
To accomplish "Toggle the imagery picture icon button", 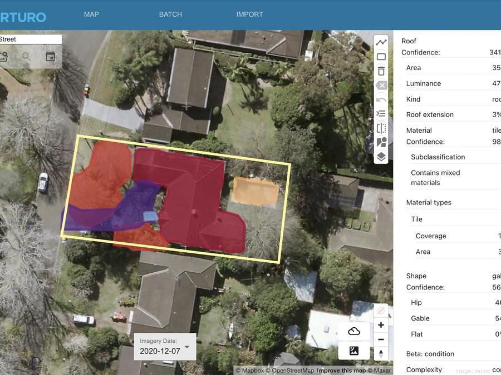I will click(354, 351).
